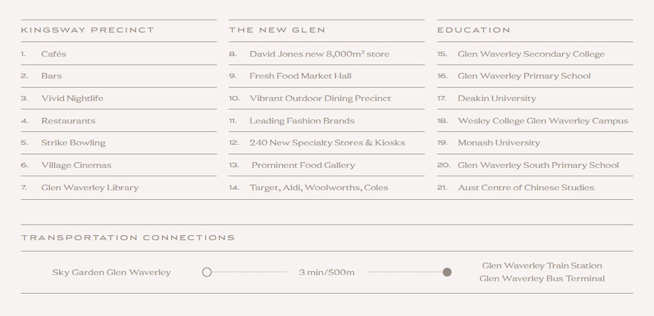654x316 pixels.
Task: Select the Education section heading
Action: pyautogui.click(x=473, y=30)
